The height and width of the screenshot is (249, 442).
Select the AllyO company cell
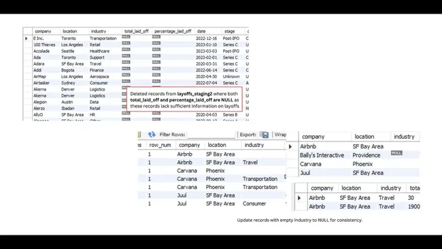(x=38, y=115)
